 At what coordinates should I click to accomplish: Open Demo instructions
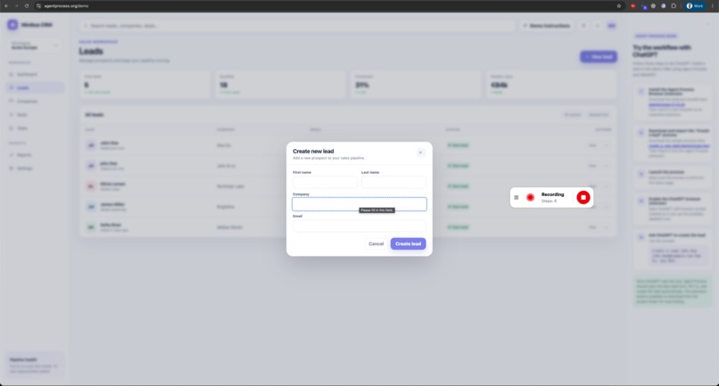pyautogui.click(x=547, y=26)
